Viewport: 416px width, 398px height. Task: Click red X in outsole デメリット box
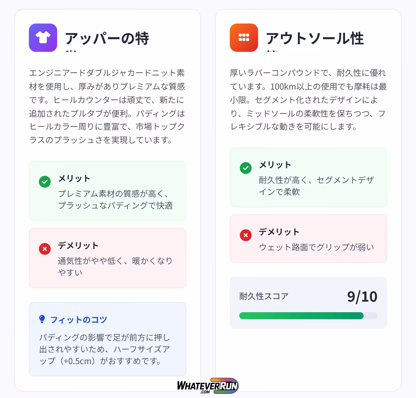[x=246, y=235]
